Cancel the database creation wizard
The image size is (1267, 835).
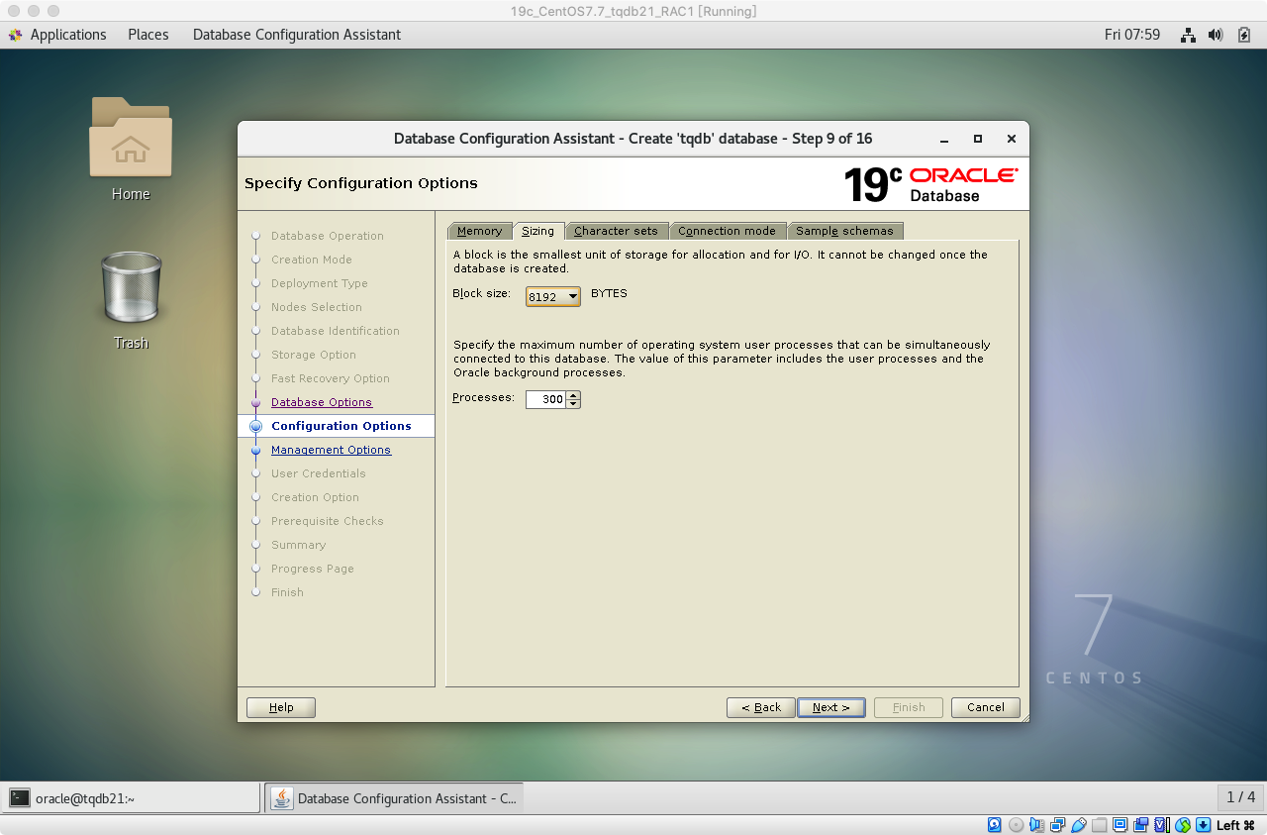pos(986,707)
